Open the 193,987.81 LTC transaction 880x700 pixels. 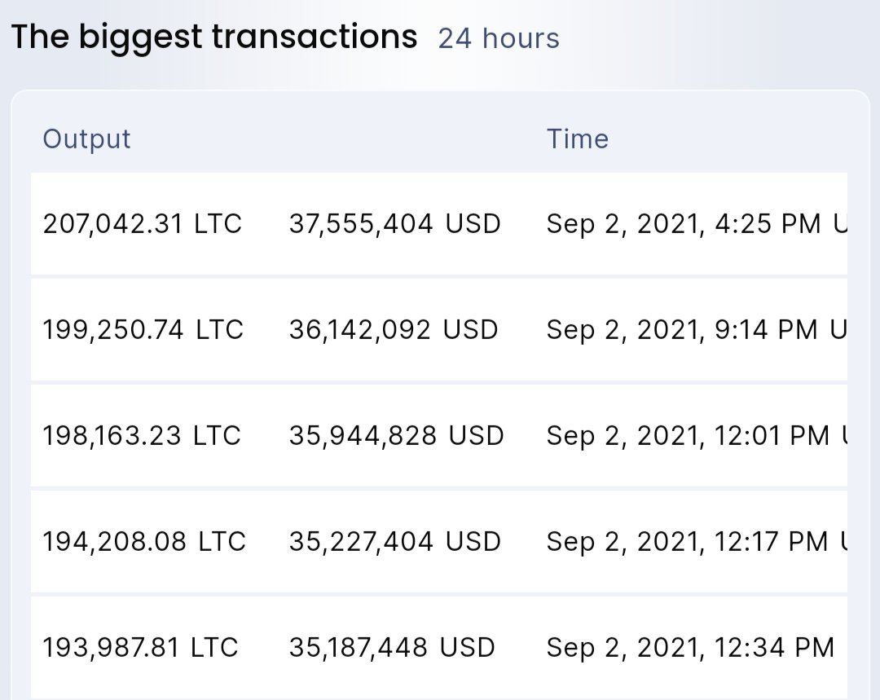point(140,647)
